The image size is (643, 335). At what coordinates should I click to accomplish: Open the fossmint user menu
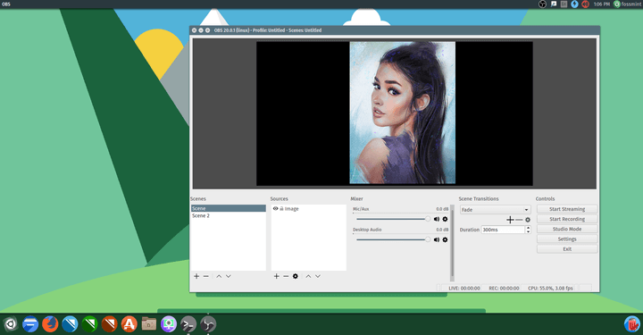628,4
